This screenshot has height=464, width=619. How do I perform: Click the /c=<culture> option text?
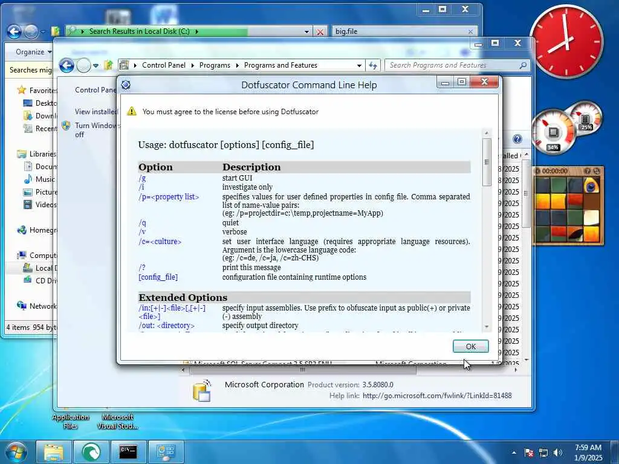coord(160,241)
